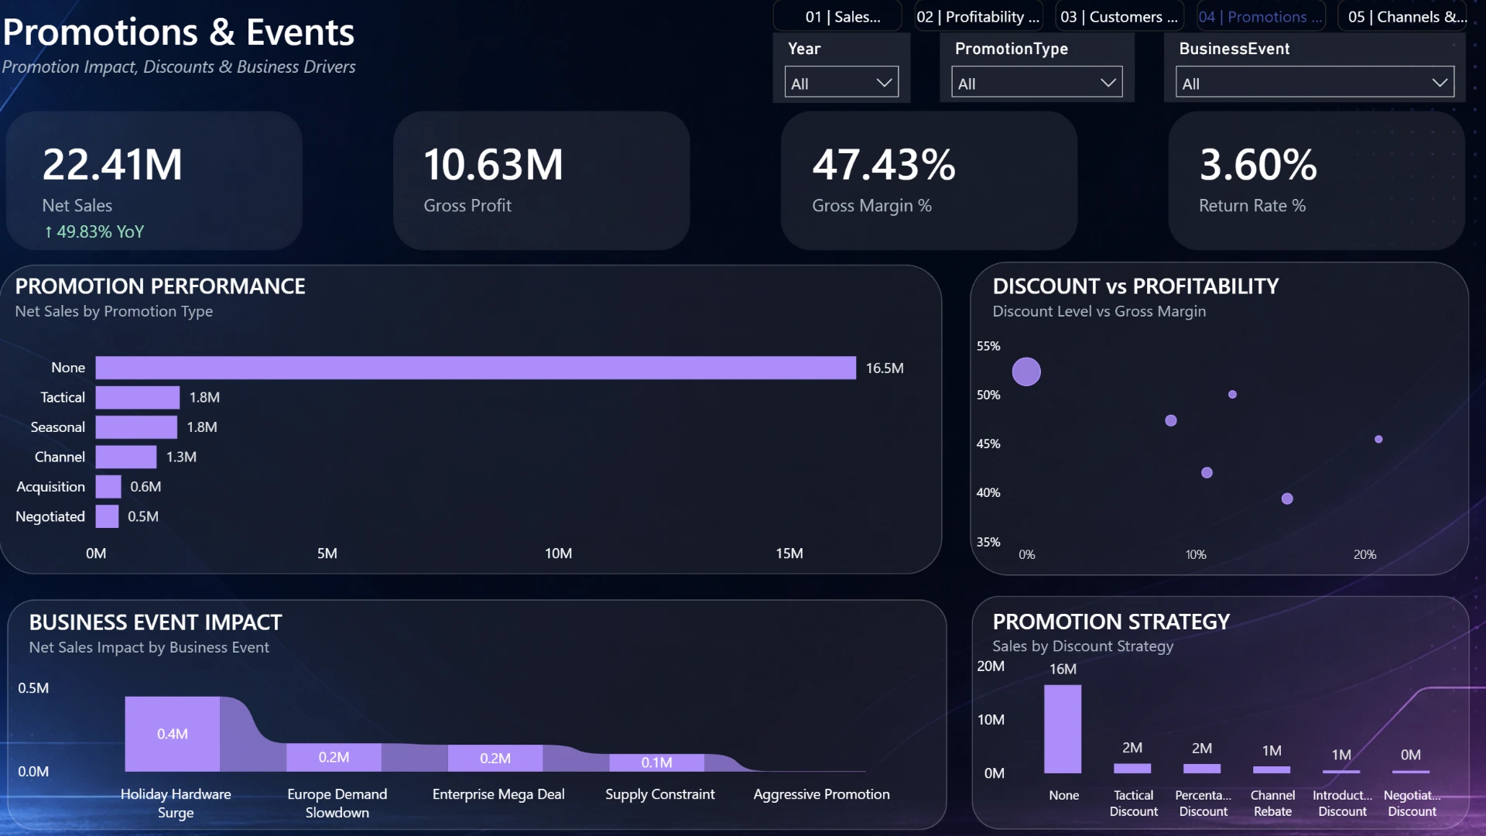
Task: Select the largest bubble in the scatter chart
Action: (1026, 372)
